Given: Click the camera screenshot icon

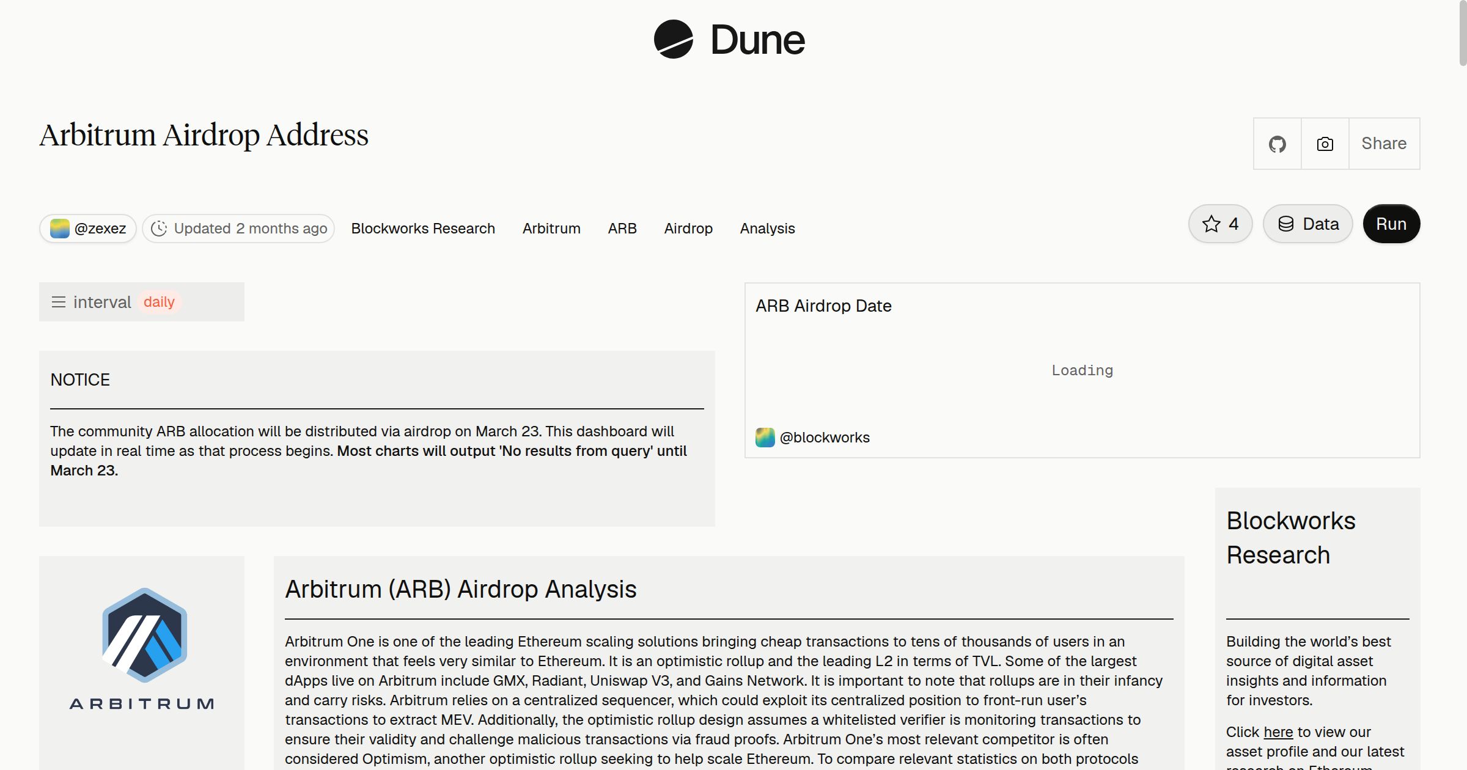Looking at the screenshot, I should tap(1325, 144).
